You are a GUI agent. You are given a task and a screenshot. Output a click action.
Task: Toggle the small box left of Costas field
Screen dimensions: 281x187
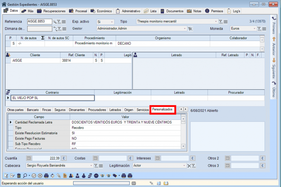click(x=95, y=158)
